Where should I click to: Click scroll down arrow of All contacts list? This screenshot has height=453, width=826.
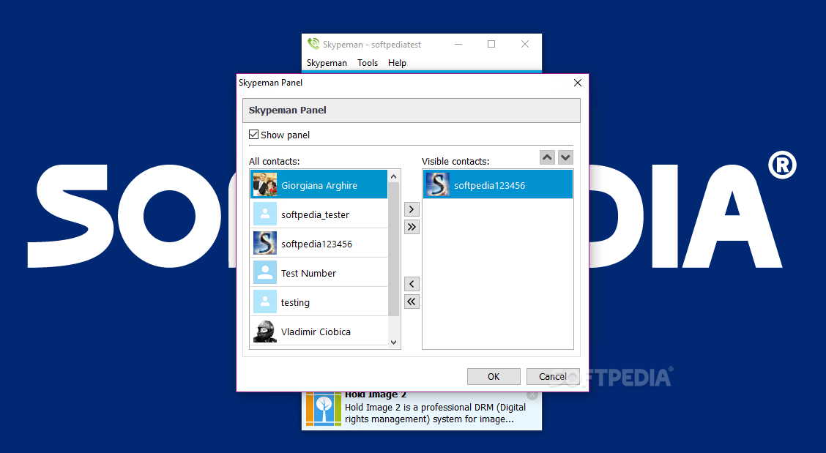pos(393,342)
